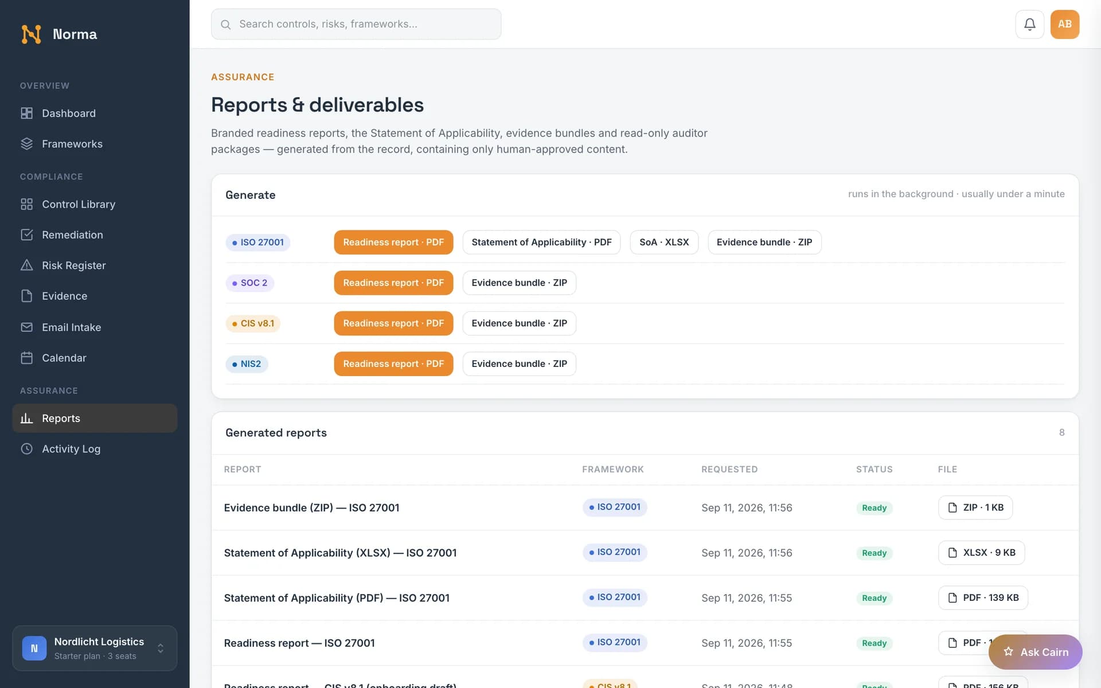Image resolution: width=1101 pixels, height=688 pixels.
Task: Open the Control Library page
Action: [x=95, y=205]
